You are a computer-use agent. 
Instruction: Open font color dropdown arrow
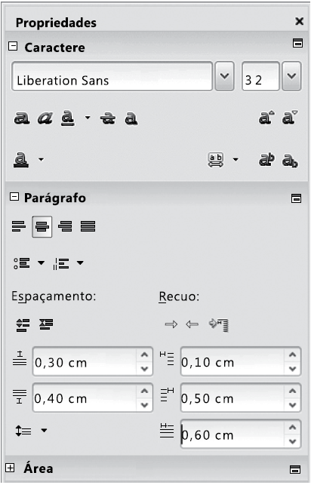[41, 160]
